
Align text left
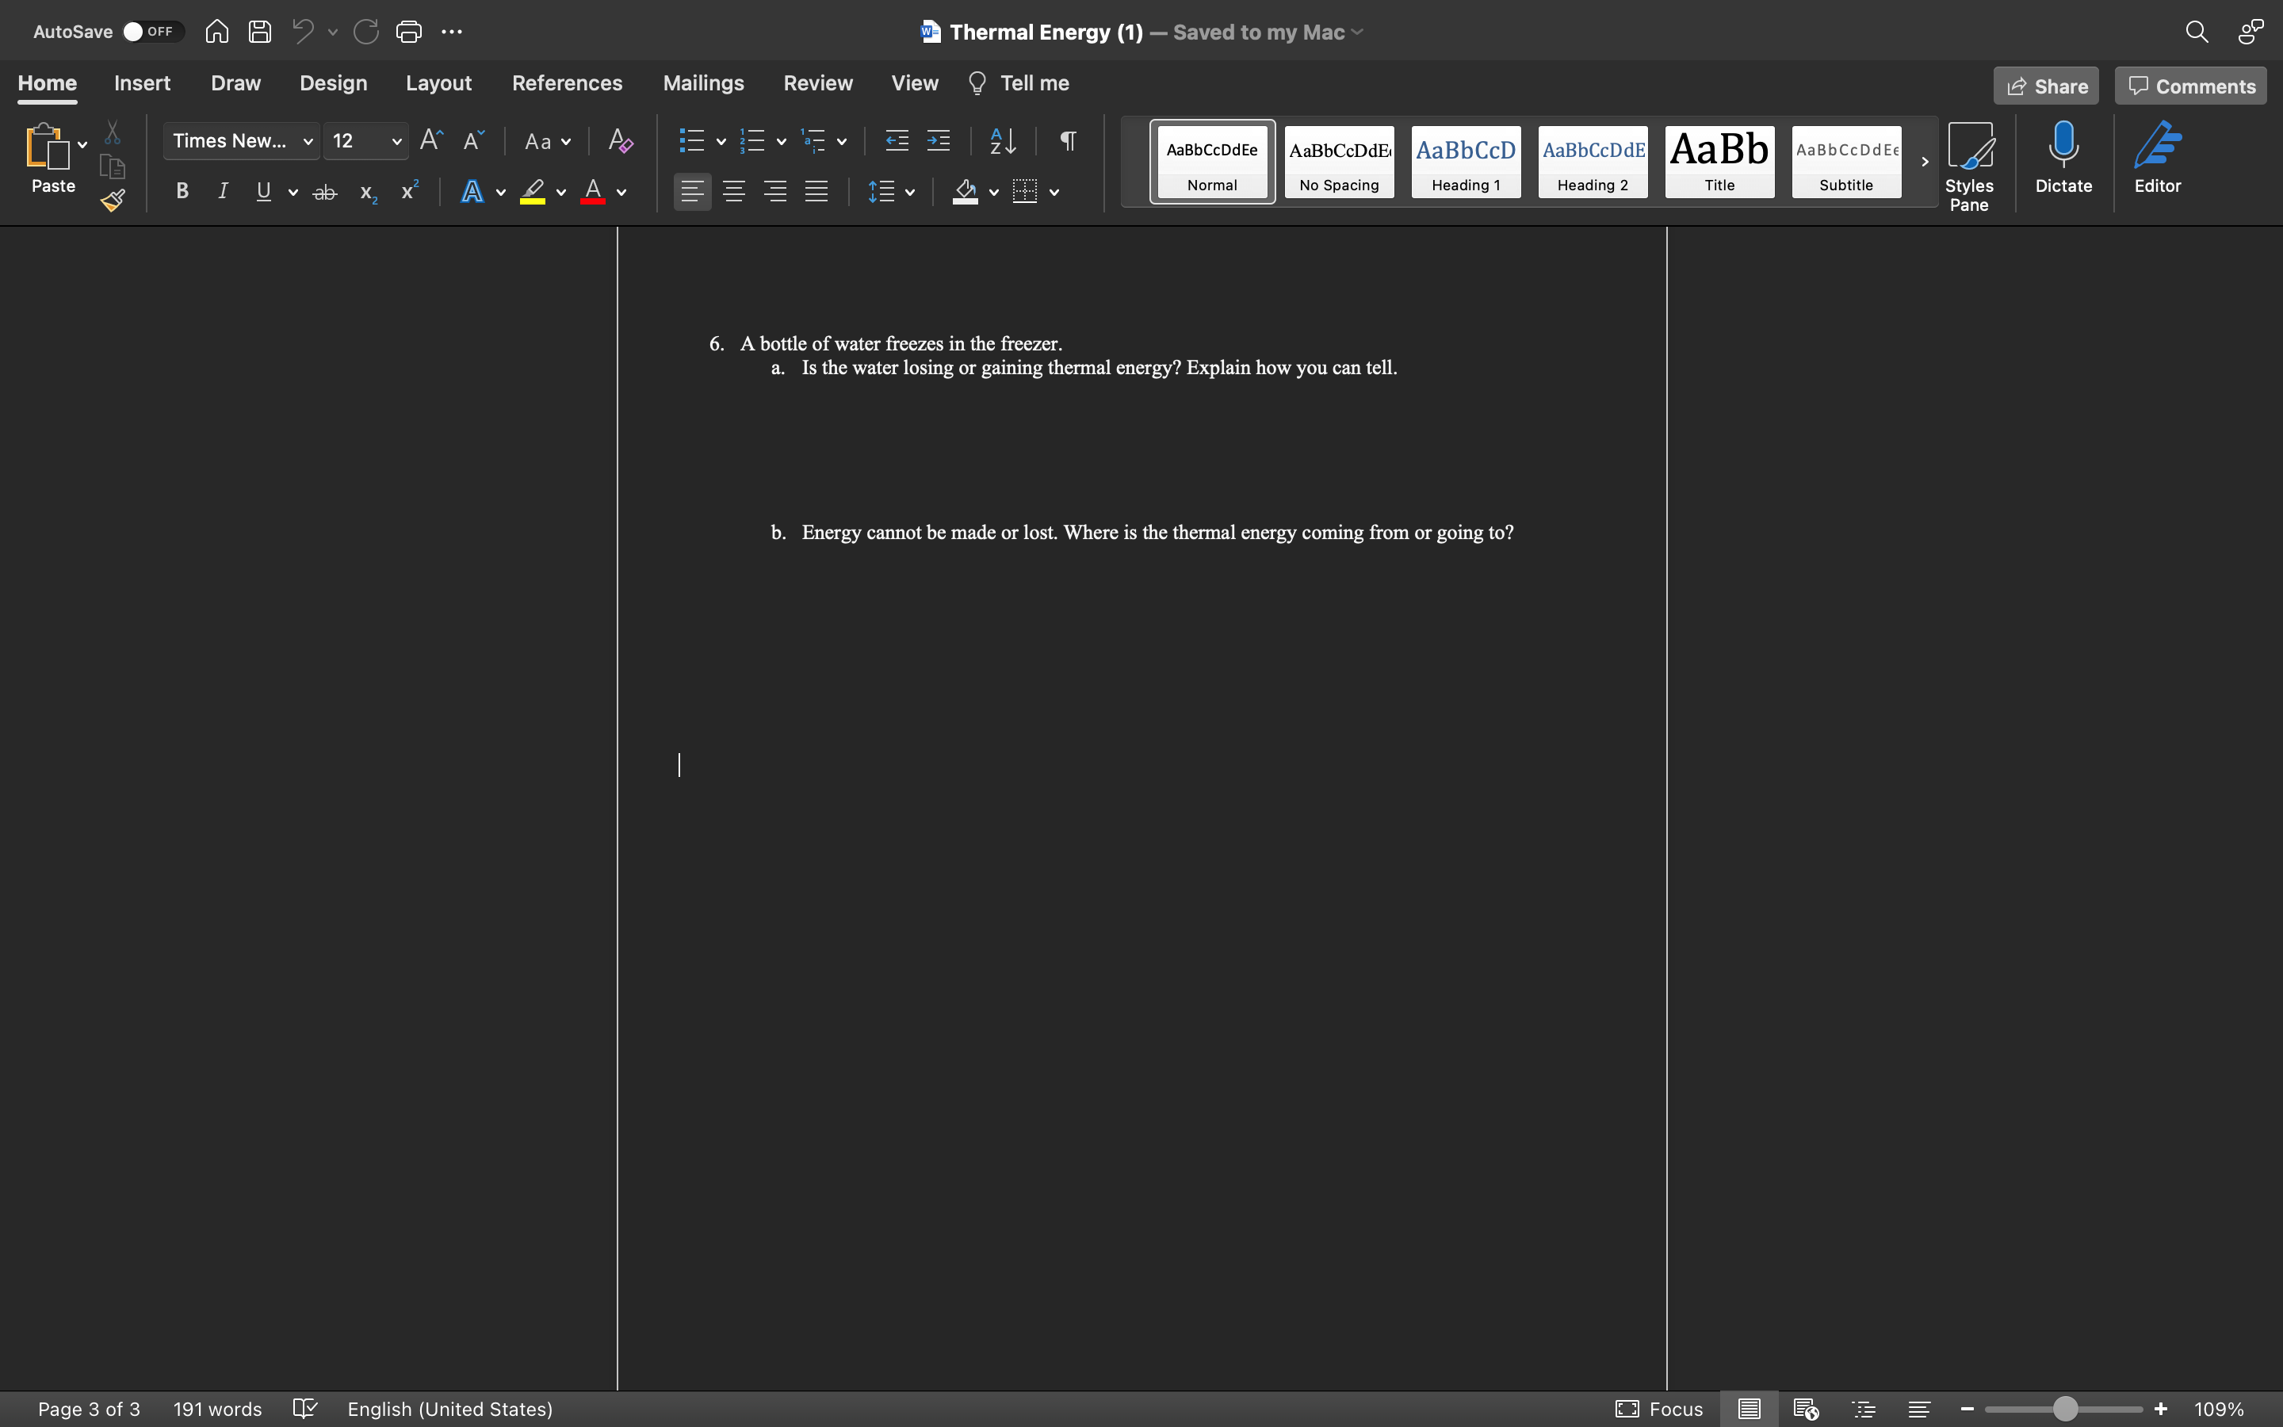point(691,192)
